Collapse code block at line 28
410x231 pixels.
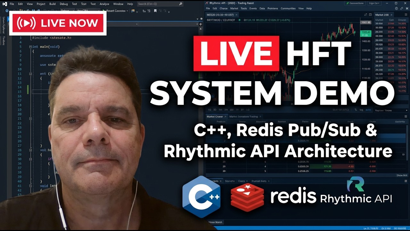pos(30,150)
